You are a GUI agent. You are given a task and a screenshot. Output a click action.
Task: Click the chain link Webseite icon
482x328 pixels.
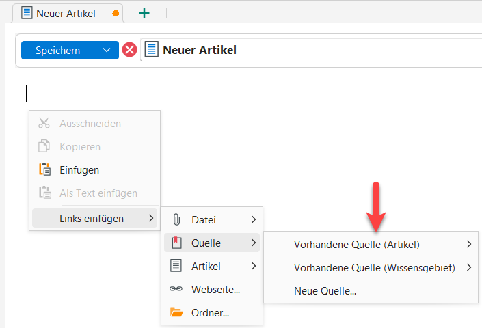click(176, 289)
